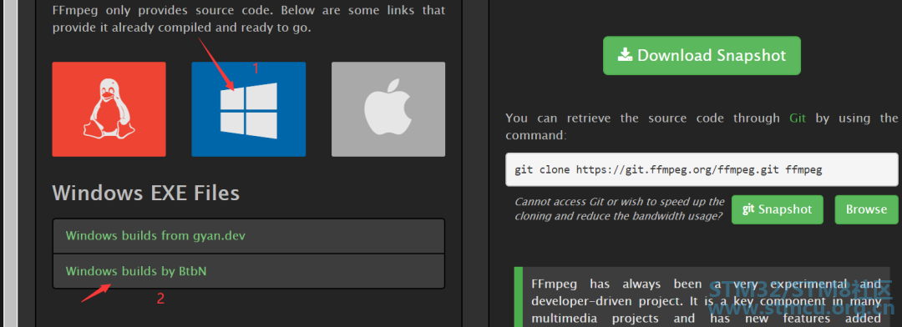
Task: Click 'FFmpeg has always been' quote paragraph
Action: coord(707,301)
